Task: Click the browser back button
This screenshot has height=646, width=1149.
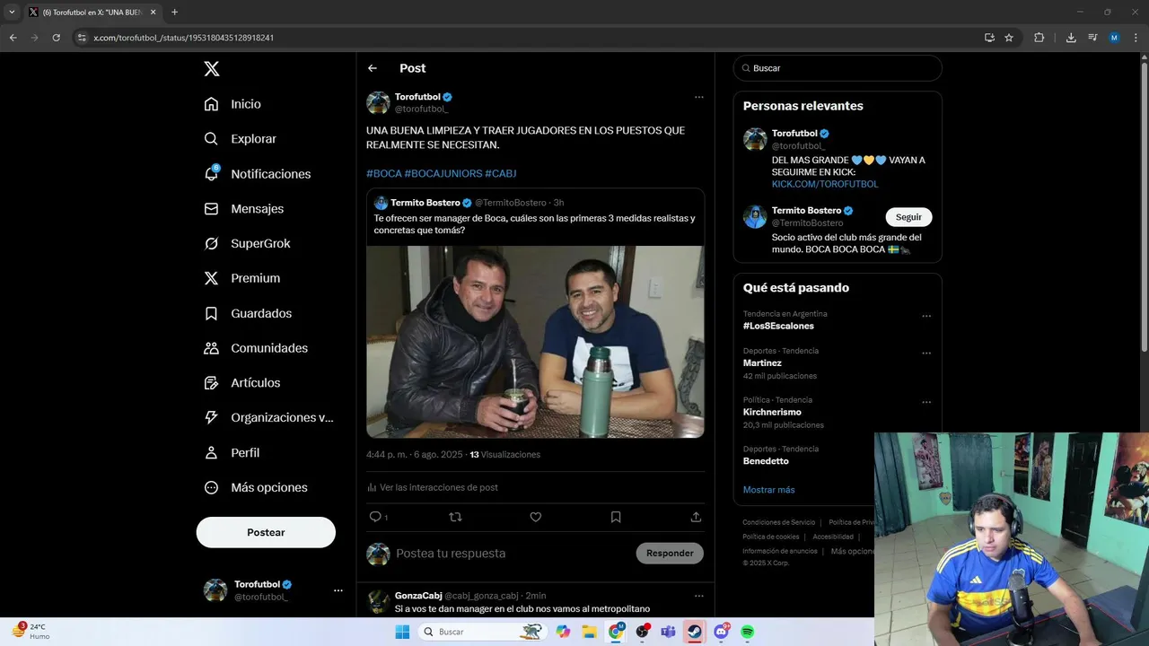Action: pos(13,38)
